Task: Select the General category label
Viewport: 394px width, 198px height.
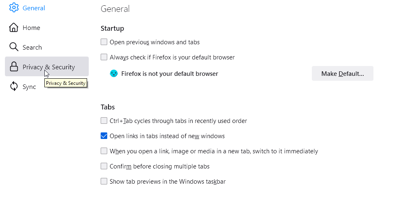Action: [34, 8]
